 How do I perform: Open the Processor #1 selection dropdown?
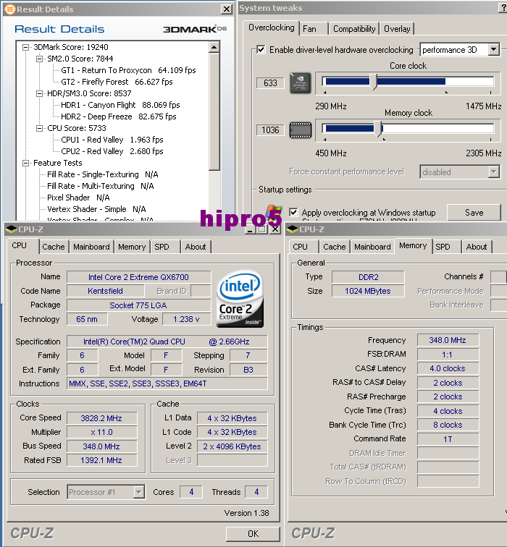tap(138, 492)
